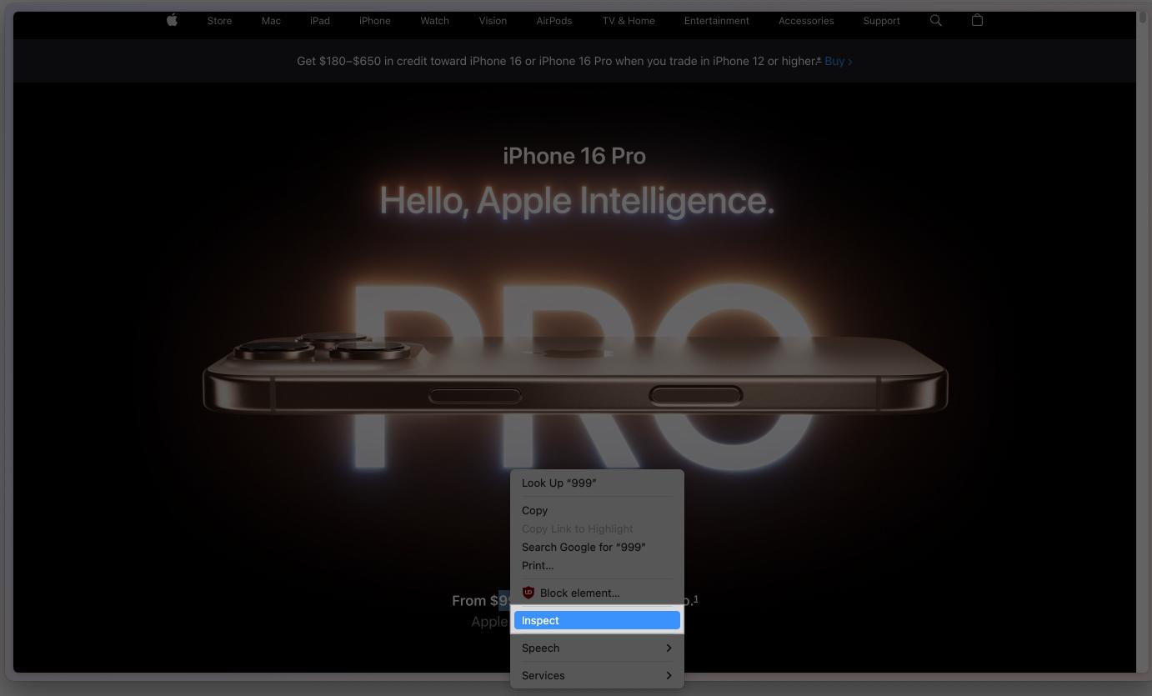The height and width of the screenshot is (696, 1152).
Task: Open the shopping bag icon
Action: [977, 20]
